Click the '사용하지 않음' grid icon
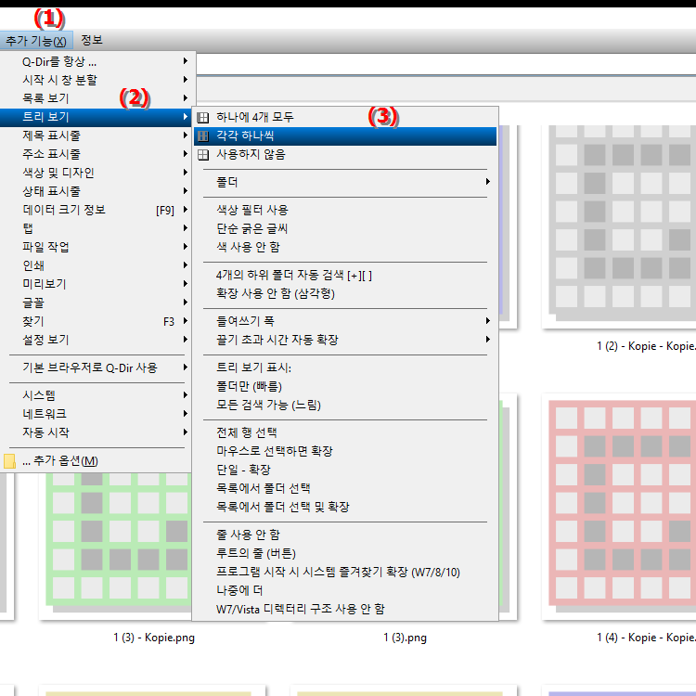The image size is (696, 696). pos(203,154)
